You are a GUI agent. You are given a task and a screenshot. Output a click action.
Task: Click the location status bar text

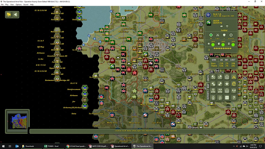tap(146, 131)
